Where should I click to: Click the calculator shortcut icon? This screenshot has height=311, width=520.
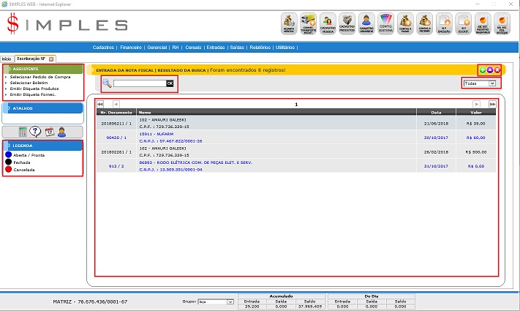click(x=23, y=132)
